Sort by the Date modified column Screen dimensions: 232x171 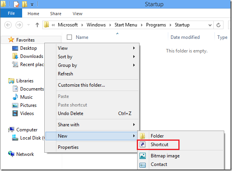point(185,37)
